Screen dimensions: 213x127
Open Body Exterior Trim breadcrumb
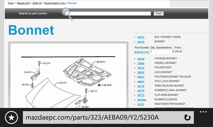coord(55,3)
